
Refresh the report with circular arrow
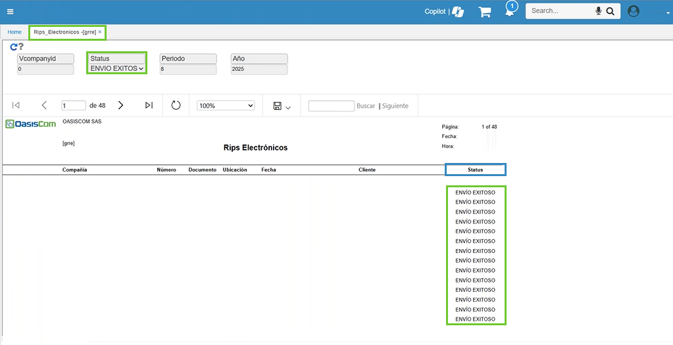tap(176, 105)
